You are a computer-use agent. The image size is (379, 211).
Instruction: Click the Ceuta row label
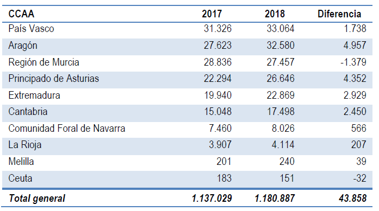[20, 178]
